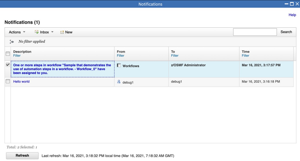Uncheck the workflow notification row checkbox
This screenshot has width=300, height=161.
pyautogui.click(x=8, y=65)
